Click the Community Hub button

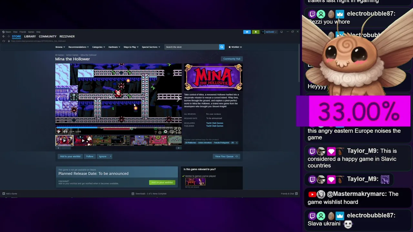[x=232, y=59]
